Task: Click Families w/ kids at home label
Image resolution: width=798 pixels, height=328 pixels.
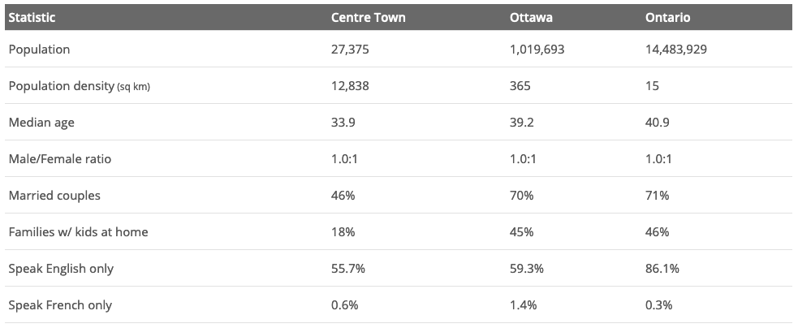Action: [x=78, y=232]
